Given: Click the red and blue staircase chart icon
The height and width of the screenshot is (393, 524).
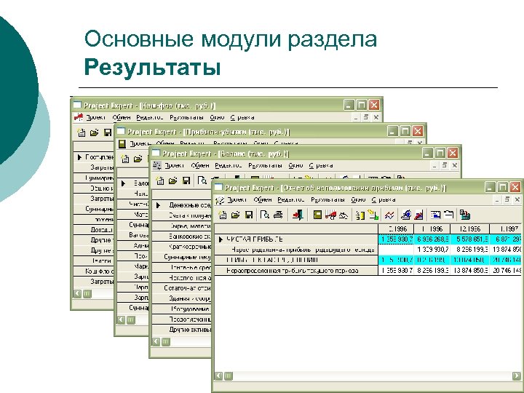Looking at the screenshot, I should pos(418,215).
